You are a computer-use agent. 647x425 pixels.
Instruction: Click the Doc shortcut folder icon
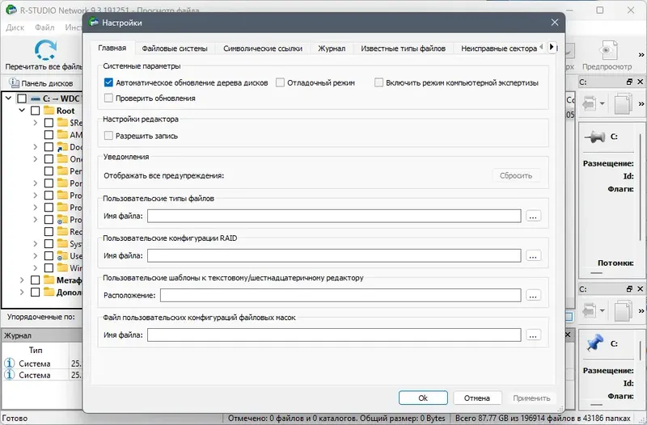(x=62, y=147)
